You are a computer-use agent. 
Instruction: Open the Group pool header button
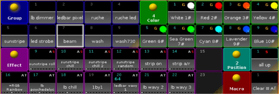click(14, 12)
